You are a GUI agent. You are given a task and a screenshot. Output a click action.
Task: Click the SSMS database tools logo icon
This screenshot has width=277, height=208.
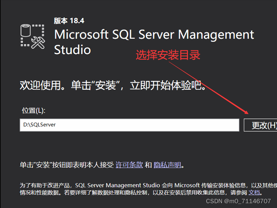pos(33,36)
